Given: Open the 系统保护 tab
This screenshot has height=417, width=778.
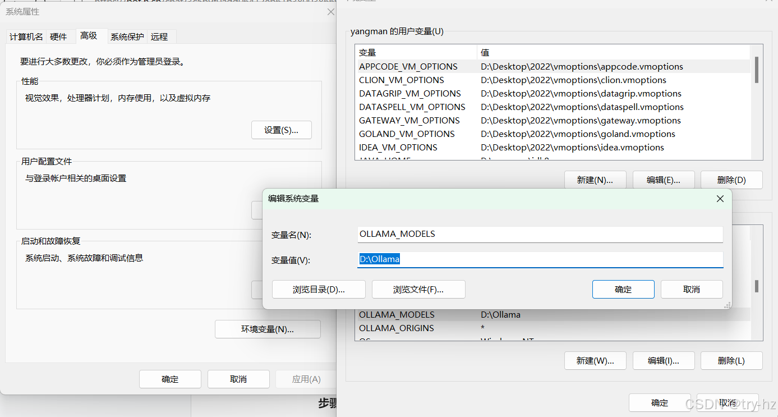Looking at the screenshot, I should pyautogui.click(x=127, y=36).
